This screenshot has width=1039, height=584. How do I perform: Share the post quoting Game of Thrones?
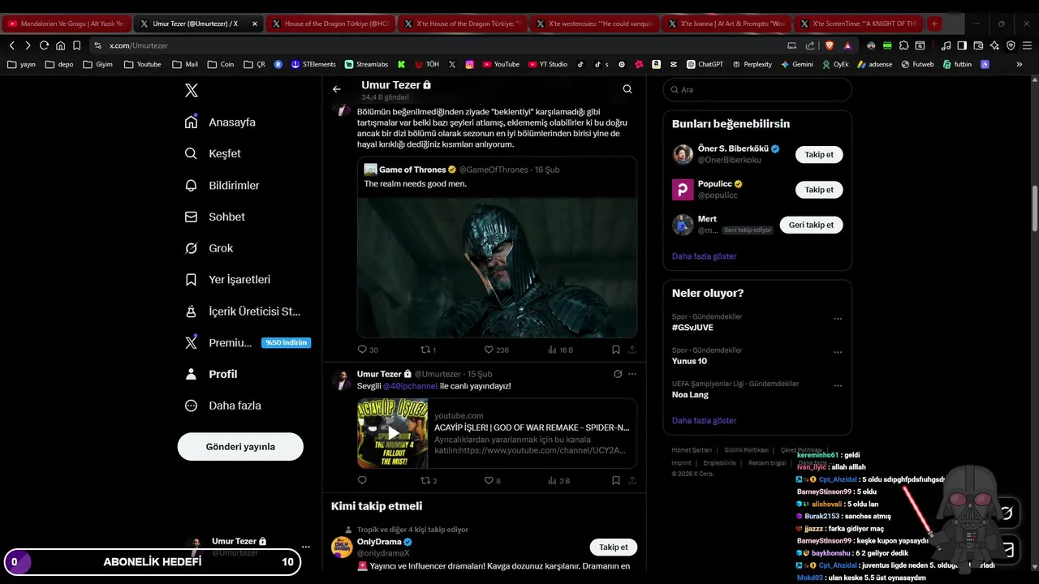(x=632, y=350)
